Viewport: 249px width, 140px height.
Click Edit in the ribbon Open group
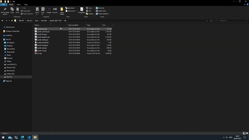point(89,11)
